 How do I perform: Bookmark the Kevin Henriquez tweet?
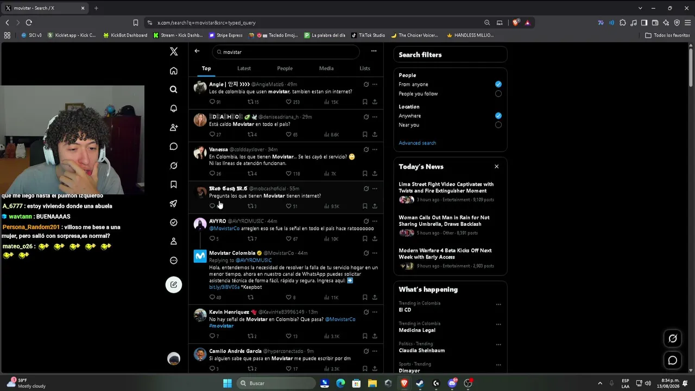(365, 336)
